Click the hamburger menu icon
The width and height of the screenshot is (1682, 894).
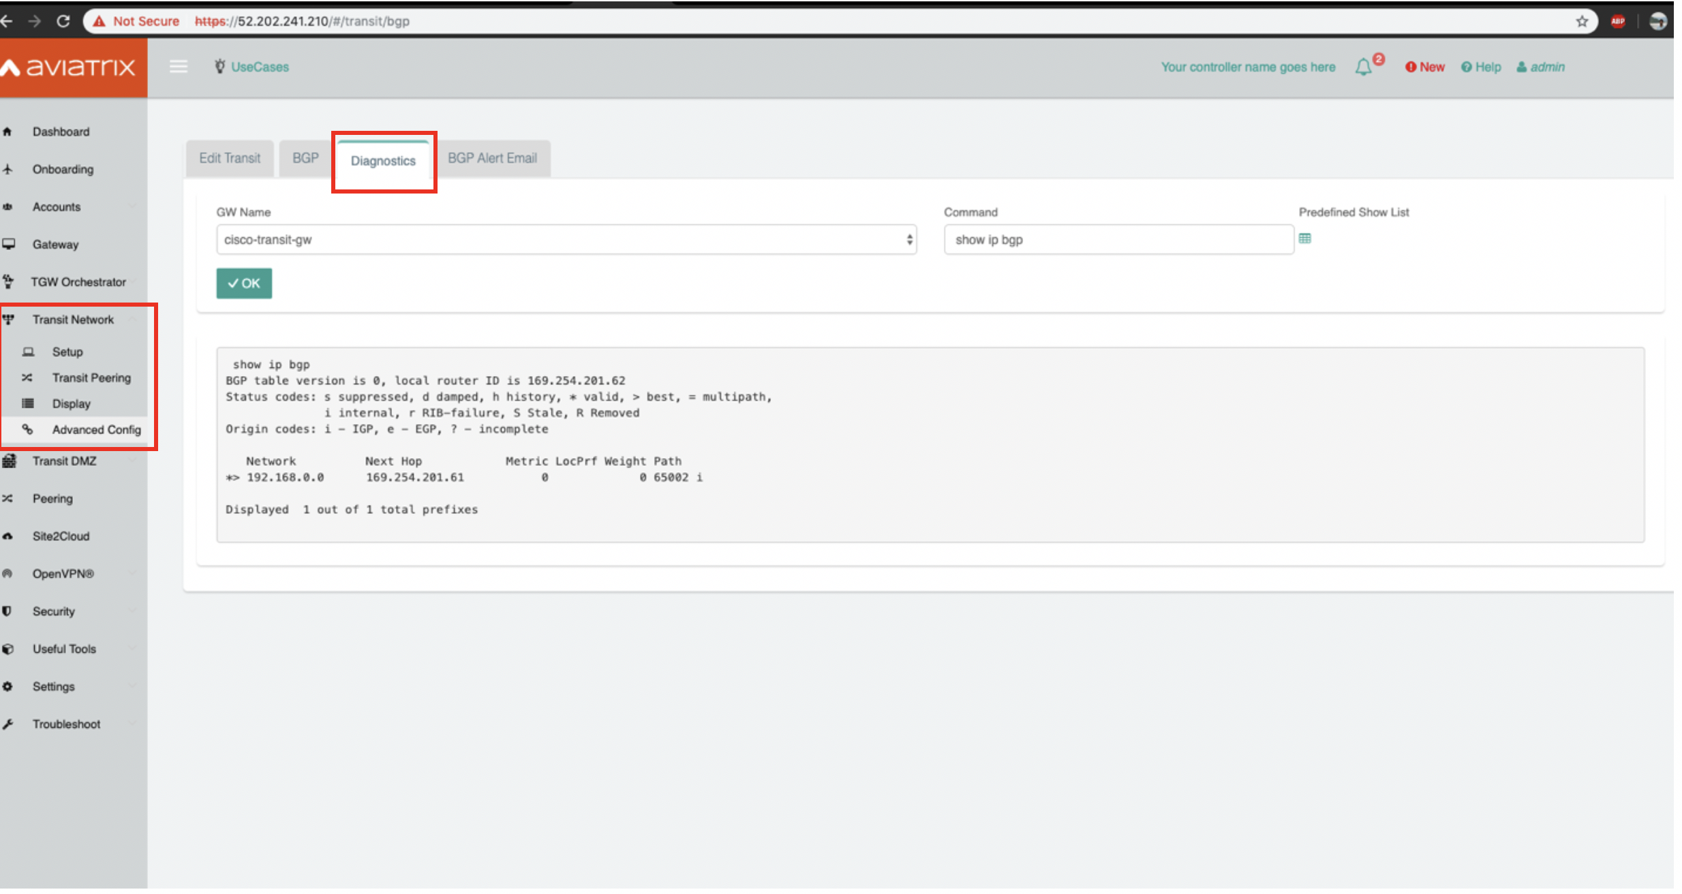click(x=178, y=67)
